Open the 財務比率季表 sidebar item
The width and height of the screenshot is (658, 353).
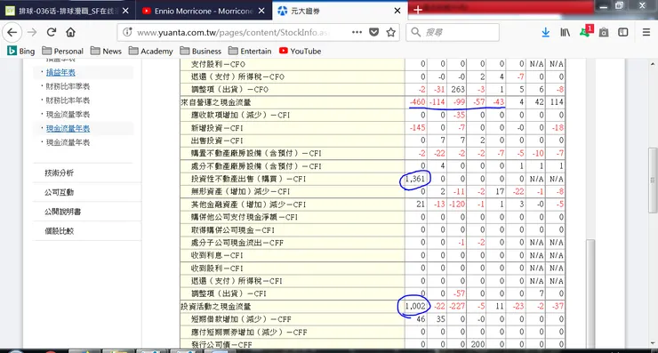click(68, 86)
